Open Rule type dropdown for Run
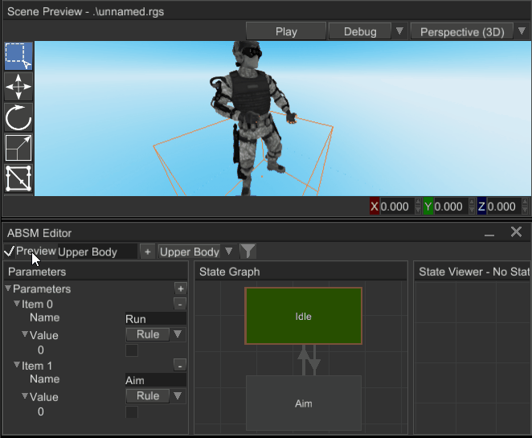The height and width of the screenshot is (438, 532). pos(154,334)
